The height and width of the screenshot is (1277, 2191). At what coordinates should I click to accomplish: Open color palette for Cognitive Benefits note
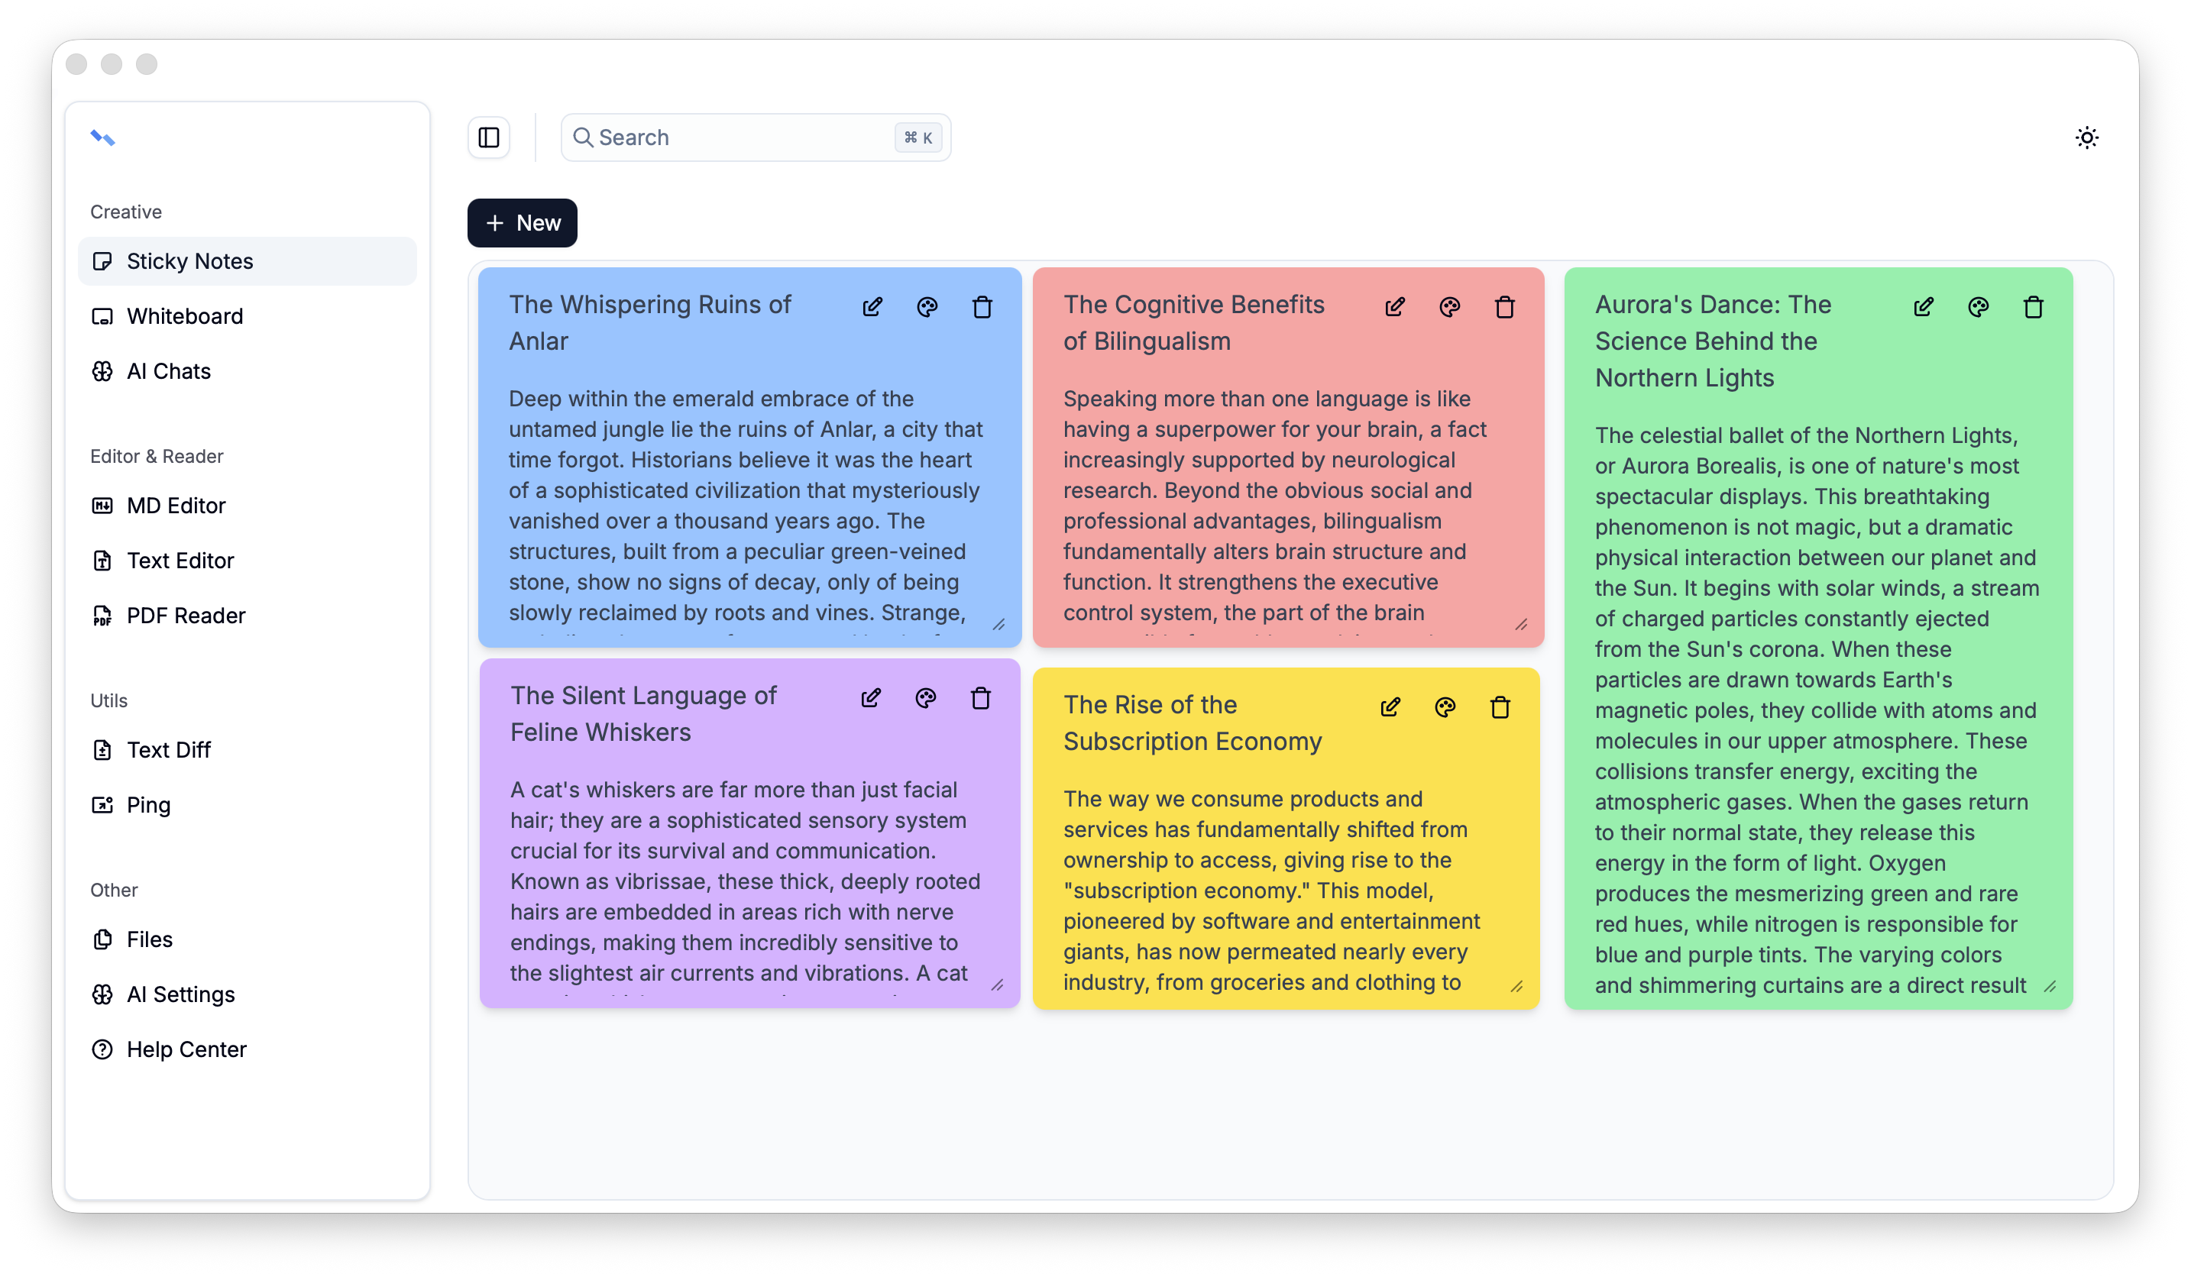coord(1449,307)
